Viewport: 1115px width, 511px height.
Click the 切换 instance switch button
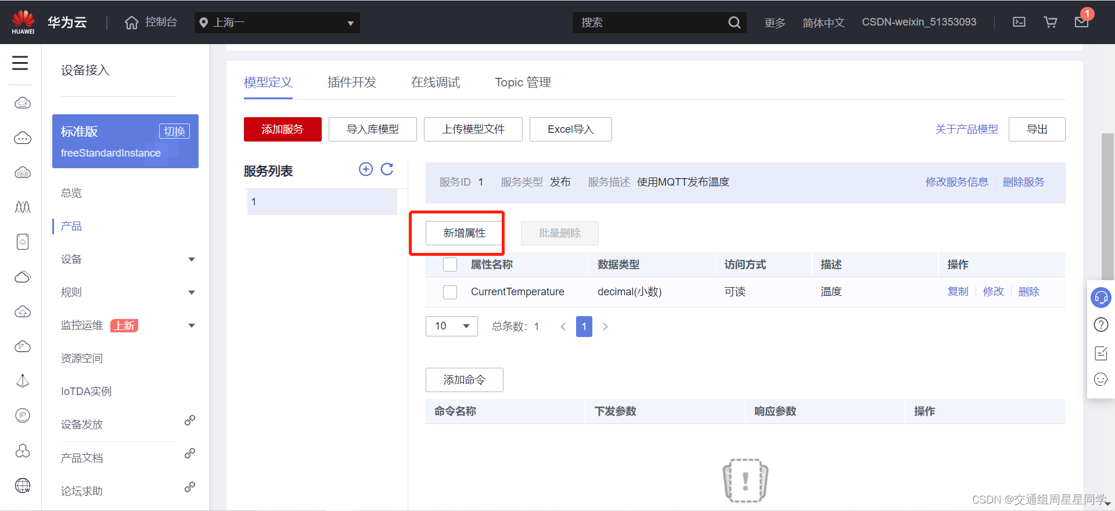click(x=174, y=131)
